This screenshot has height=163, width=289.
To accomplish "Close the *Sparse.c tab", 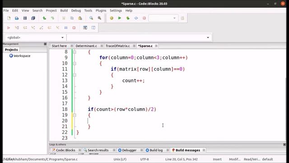I will (156, 46).
